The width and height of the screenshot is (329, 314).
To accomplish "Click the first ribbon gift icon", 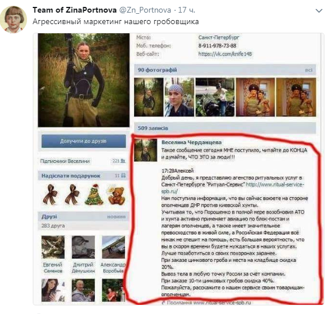I will pos(50,195).
